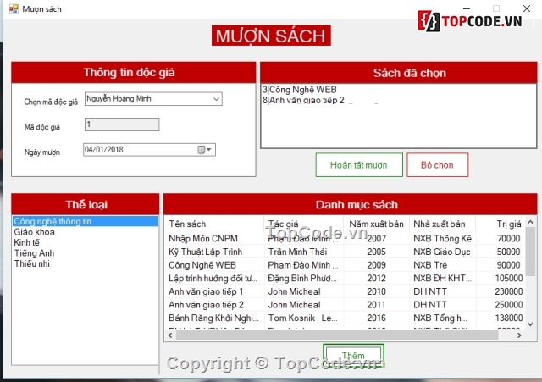The image size is (542, 382).
Task: Click the Năm xuất bản column header
Action: tap(376, 224)
